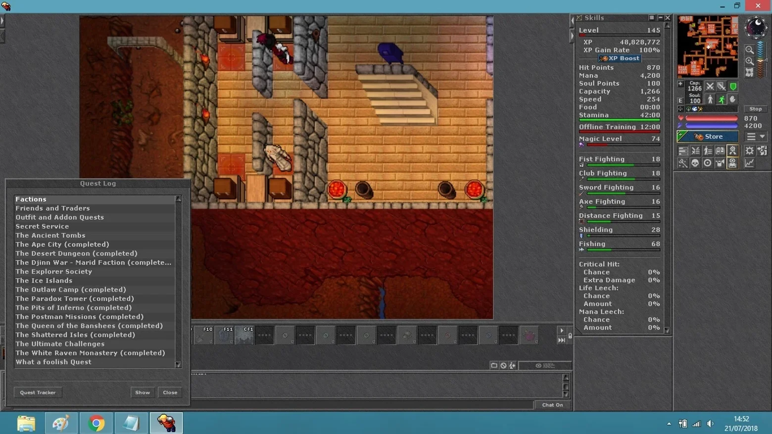Click the XP Boost button
This screenshot has width=772, height=434.
[x=620, y=58]
